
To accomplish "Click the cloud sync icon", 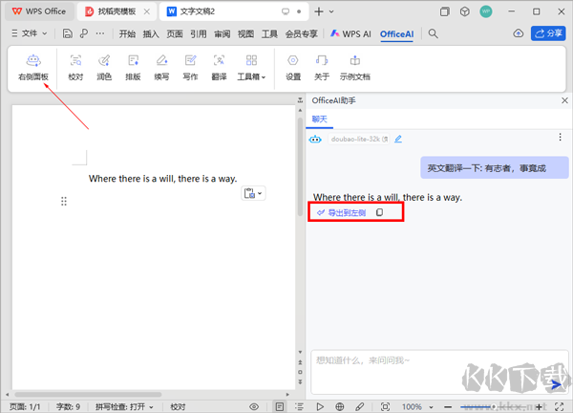I will (x=519, y=33).
